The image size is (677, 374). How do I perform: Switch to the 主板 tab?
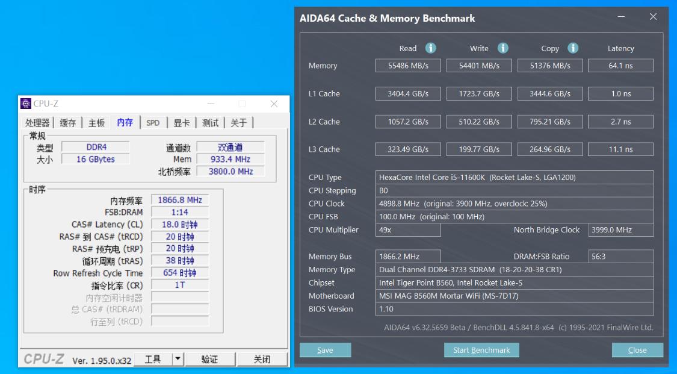(96, 122)
